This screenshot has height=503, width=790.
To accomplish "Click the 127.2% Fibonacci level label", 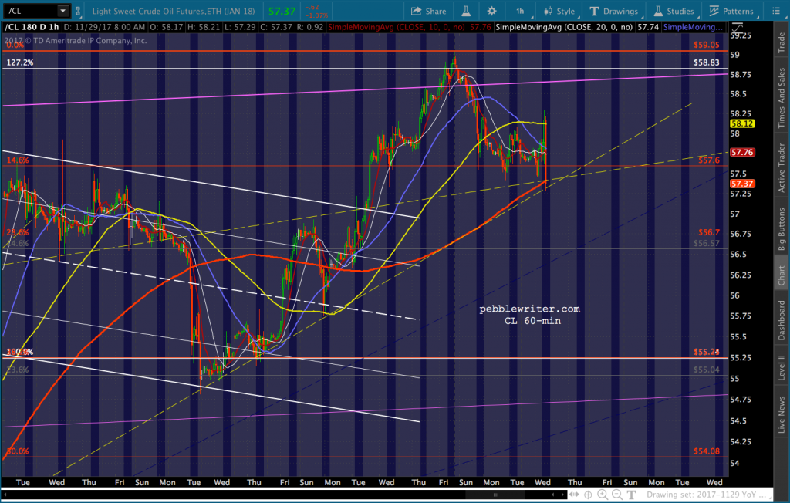I will [19, 62].
